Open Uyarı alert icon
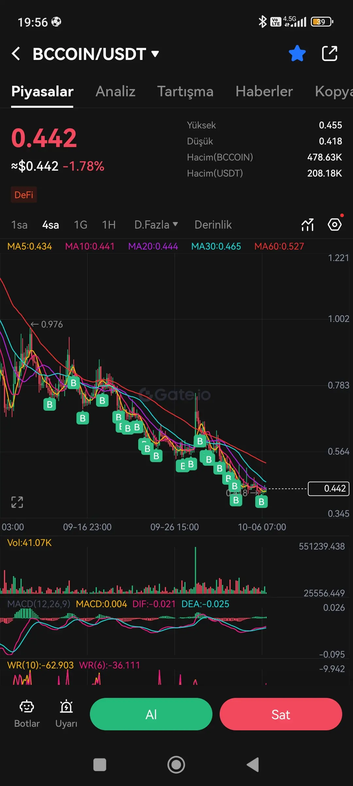This screenshot has width=353, height=786. 66,714
